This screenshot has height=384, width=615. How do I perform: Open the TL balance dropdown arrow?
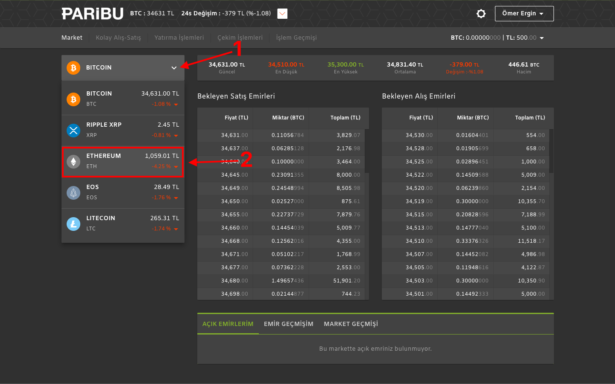(542, 38)
